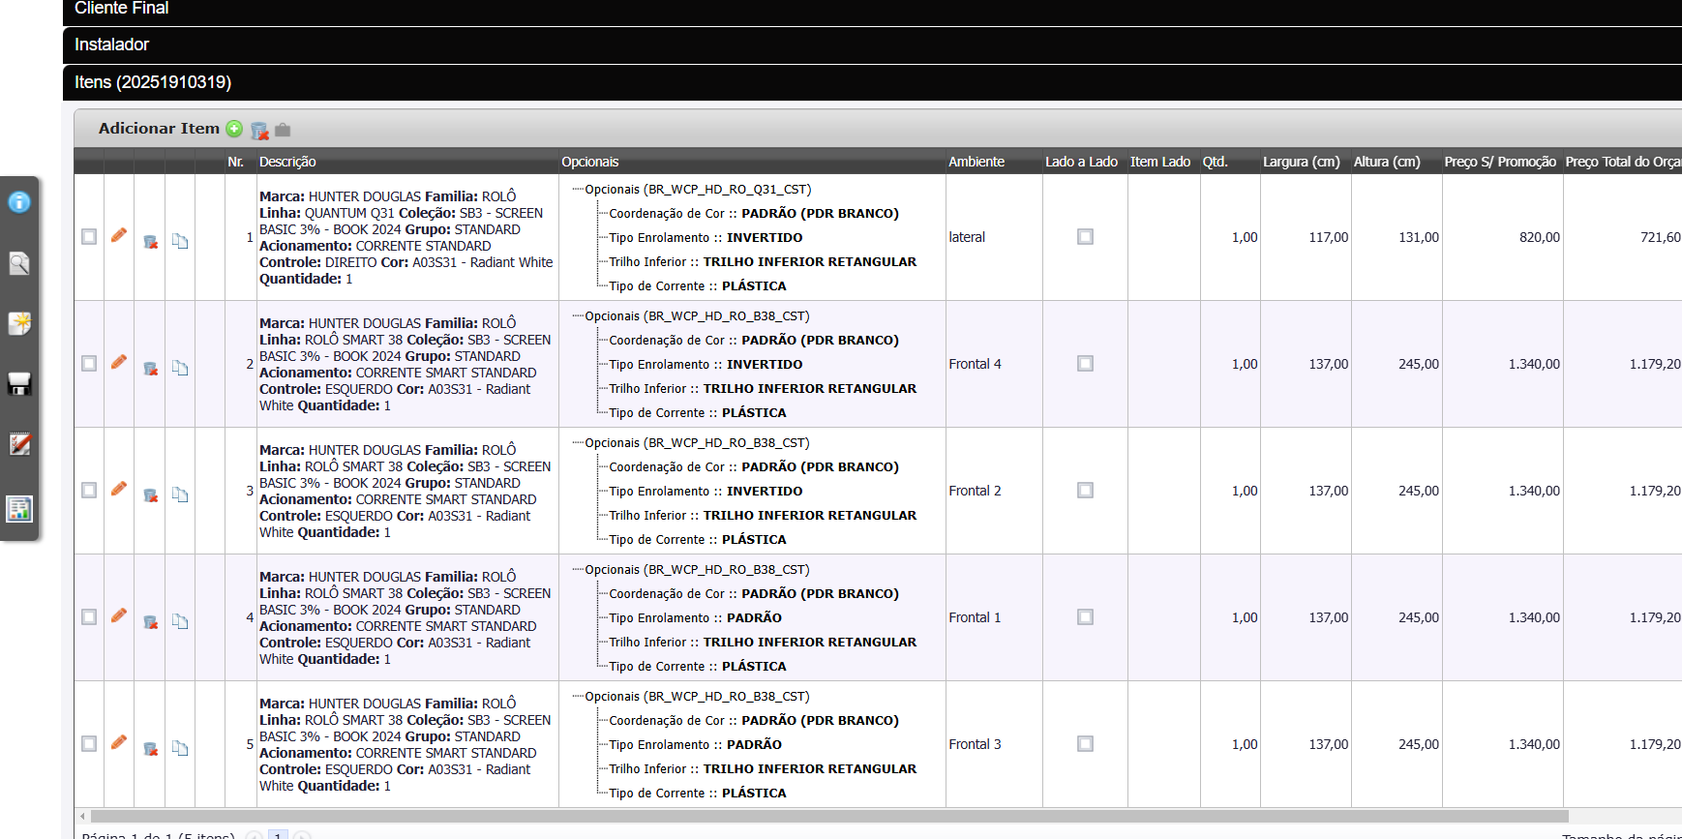
Task: Collapse the Opcionais BR_WCP_HD_RO_Q31_CST tree node
Action: click(x=697, y=190)
